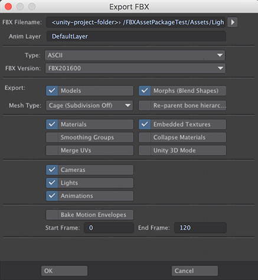Open the FBX Version dropdown
The width and height of the screenshot is (258, 280).
135,68
